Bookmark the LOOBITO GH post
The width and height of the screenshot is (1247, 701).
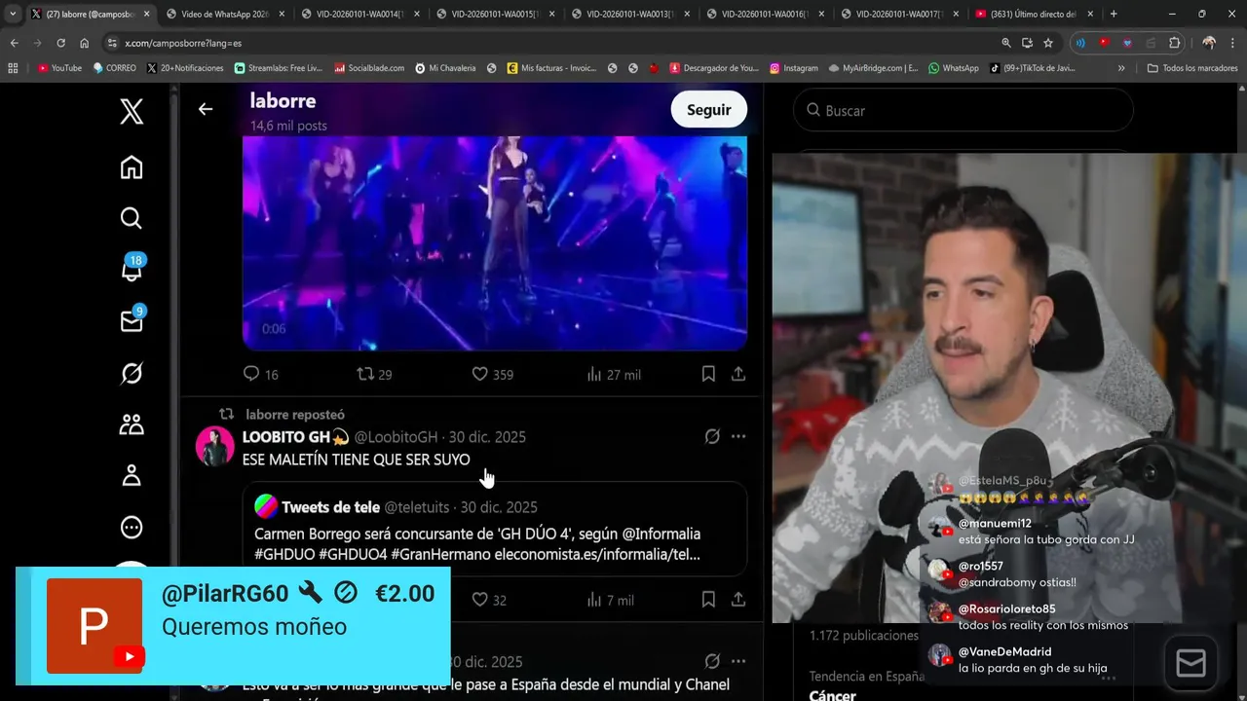click(x=708, y=600)
